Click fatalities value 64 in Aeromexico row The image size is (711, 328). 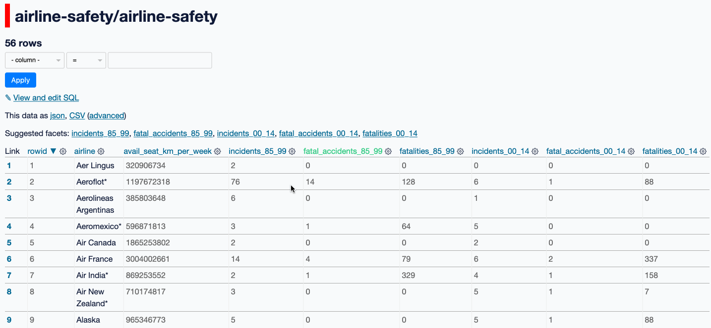click(x=407, y=227)
